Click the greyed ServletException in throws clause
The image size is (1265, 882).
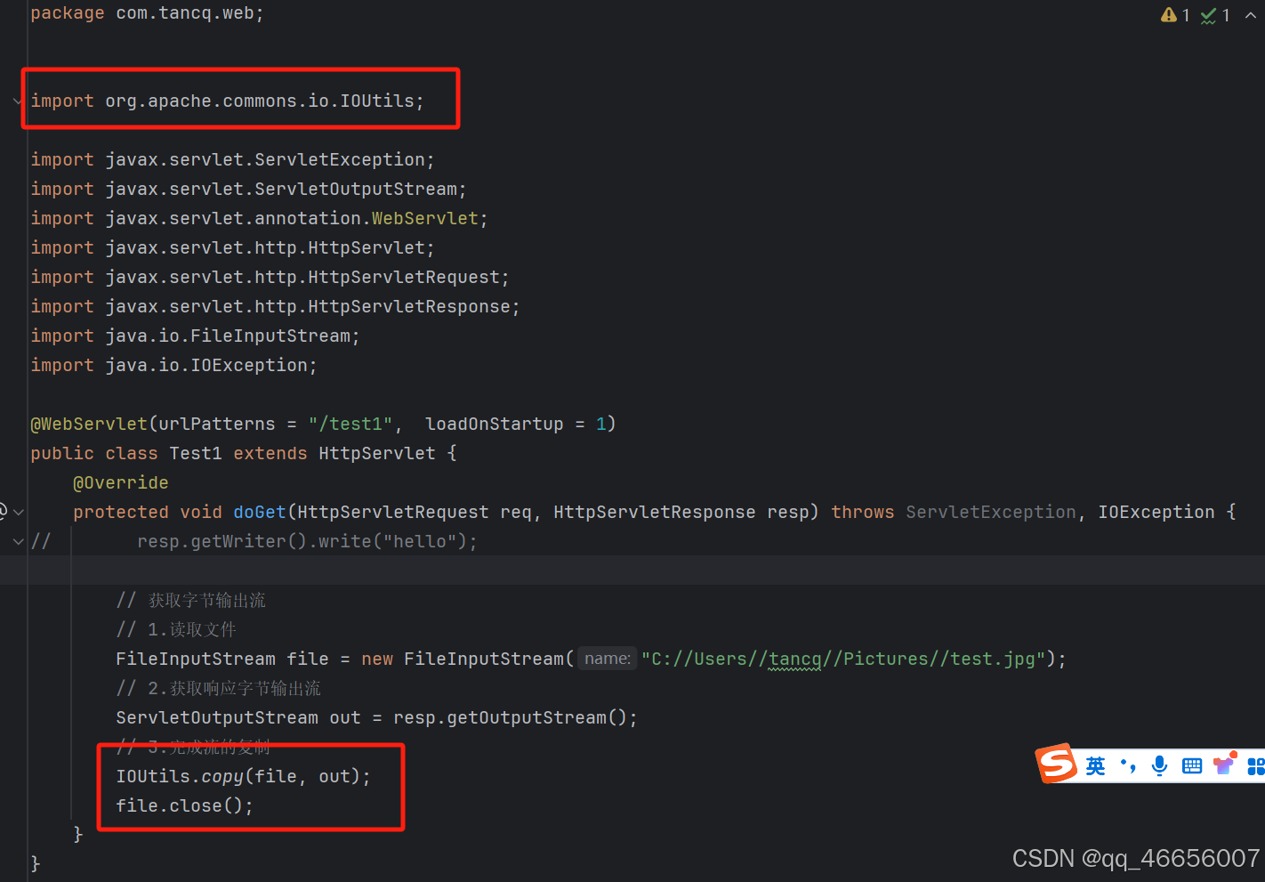tap(991, 512)
